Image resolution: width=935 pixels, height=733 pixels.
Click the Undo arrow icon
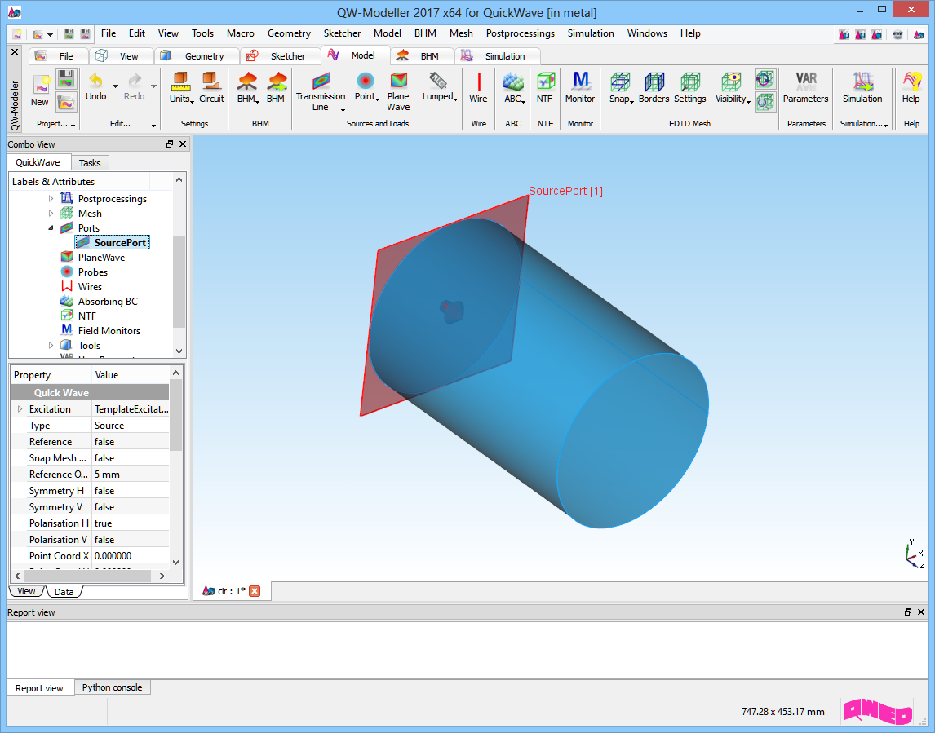pyautogui.click(x=95, y=80)
